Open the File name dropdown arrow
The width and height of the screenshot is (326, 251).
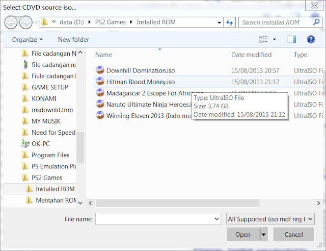point(216,219)
